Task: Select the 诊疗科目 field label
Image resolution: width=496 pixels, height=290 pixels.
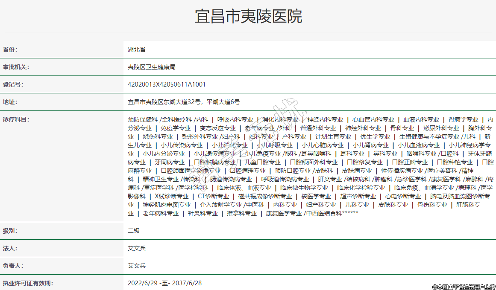Action: 16,119
